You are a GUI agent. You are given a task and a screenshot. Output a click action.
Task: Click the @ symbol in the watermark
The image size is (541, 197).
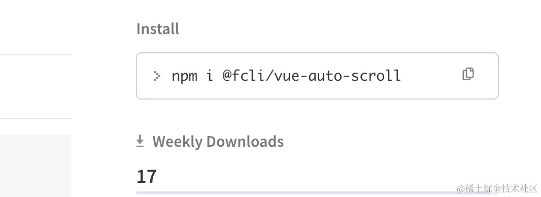pos(460,189)
